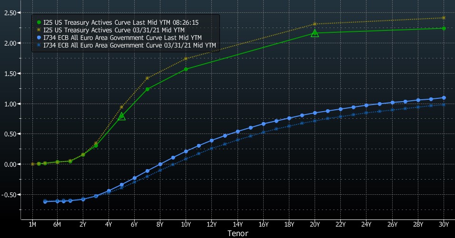Click the 14Y tenor axis label

(x=237, y=224)
